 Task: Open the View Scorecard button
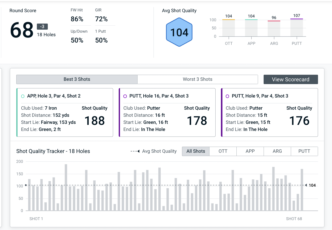[291, 79]
